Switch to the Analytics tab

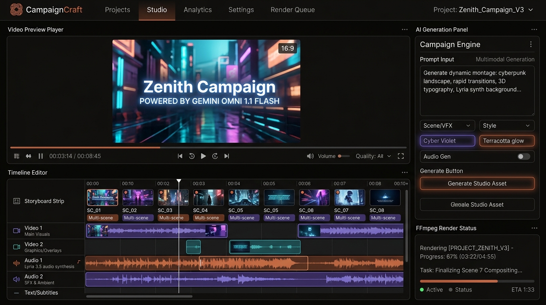(x=198, y=10)
